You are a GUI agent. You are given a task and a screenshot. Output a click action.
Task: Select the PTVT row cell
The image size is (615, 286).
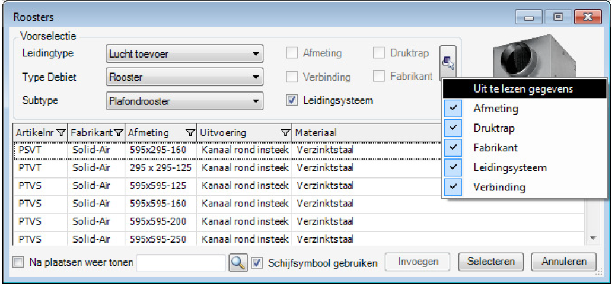[x=41, y=168]
